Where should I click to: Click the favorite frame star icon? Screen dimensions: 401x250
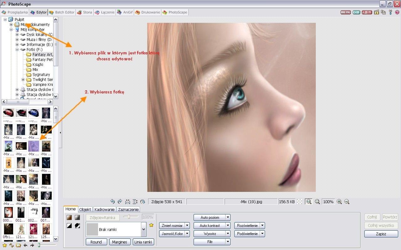pos(151,225)
